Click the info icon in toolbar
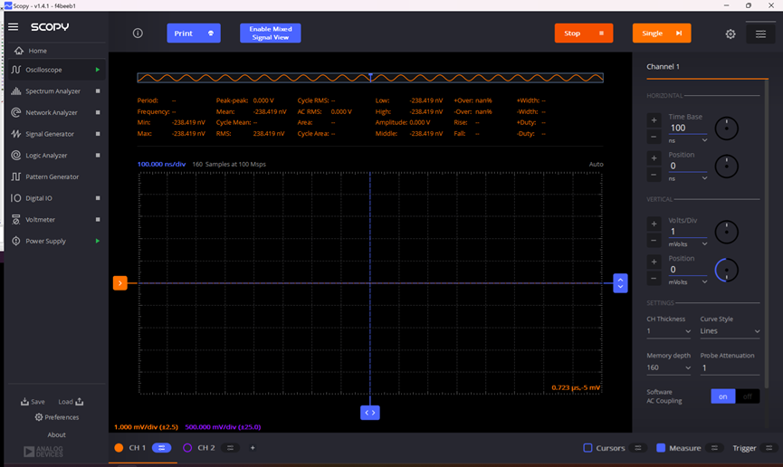 pos(138,33)
